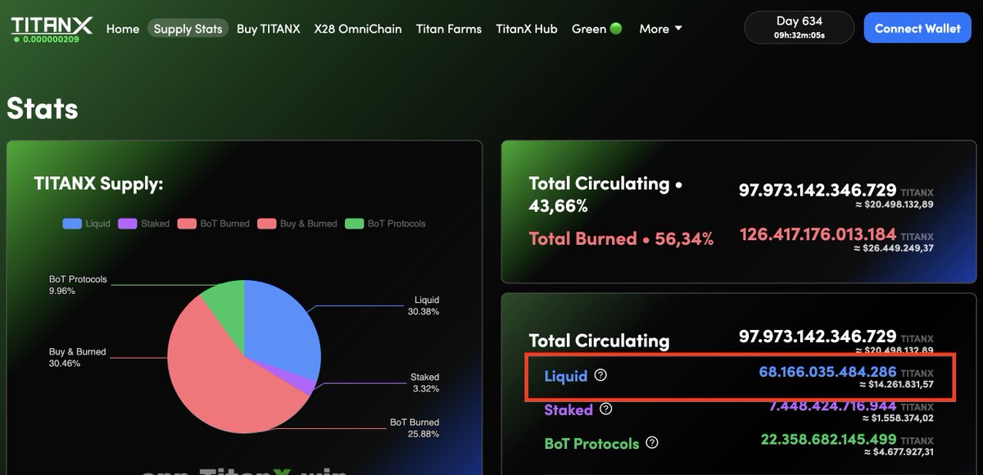Click the Day 634 countdown badge

pyautogui.click(x=799, y=28)
